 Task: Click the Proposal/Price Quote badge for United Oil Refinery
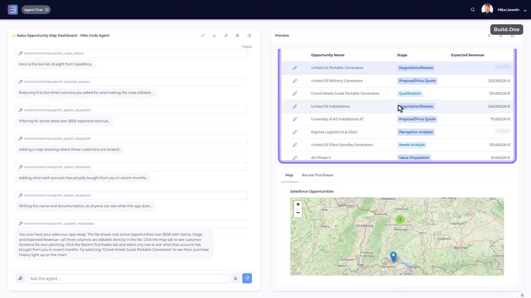coord(417,81)
